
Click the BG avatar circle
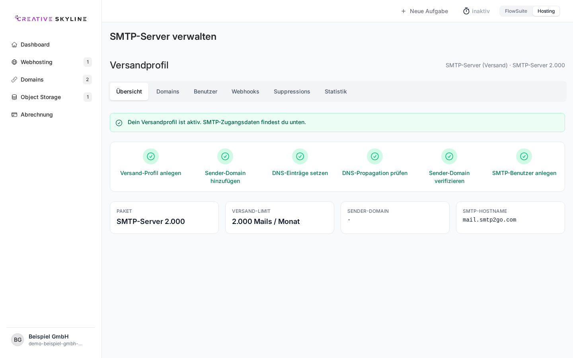coord(18,340)
